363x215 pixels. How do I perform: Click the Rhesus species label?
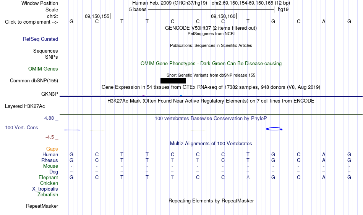[x=50, y=160]
